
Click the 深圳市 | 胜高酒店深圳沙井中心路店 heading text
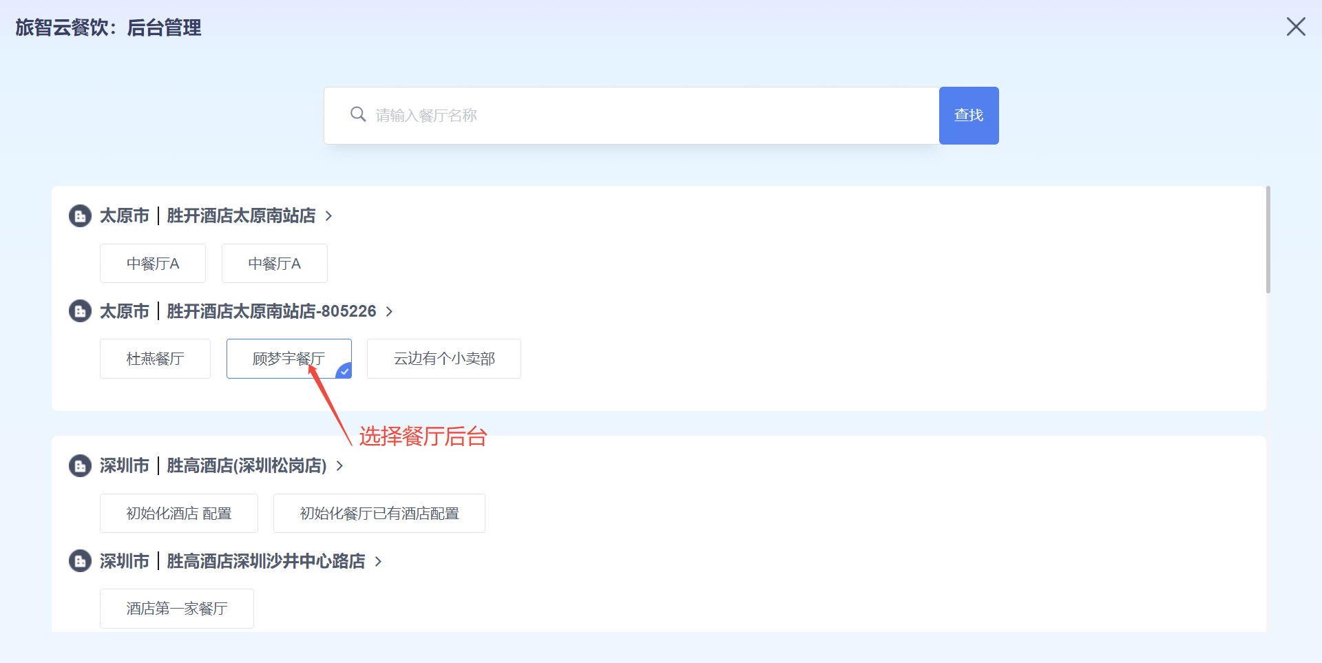pyautogui.click(x=232, y=561)
